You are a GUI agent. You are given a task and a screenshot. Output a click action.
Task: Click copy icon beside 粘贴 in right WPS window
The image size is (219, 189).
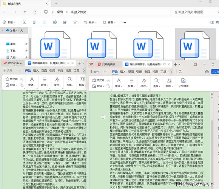[108, 86]
